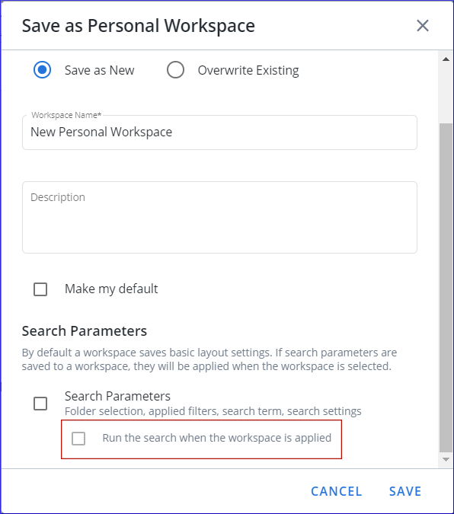Click the vertical scrollbar thumb
The width and height of the screenshot is (454, 514).
coord(446,288)
